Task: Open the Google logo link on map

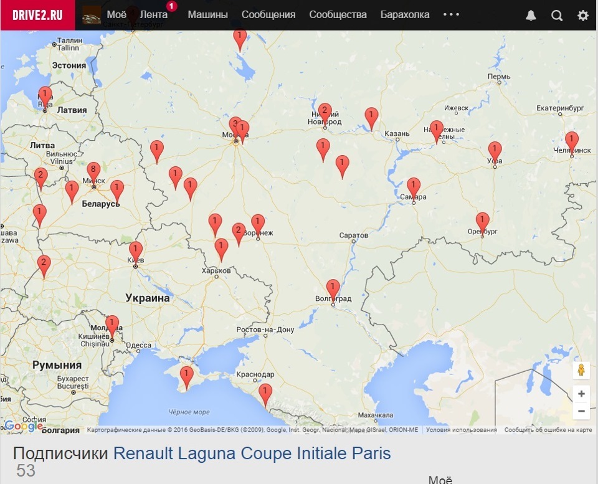Action: [24, 425]
